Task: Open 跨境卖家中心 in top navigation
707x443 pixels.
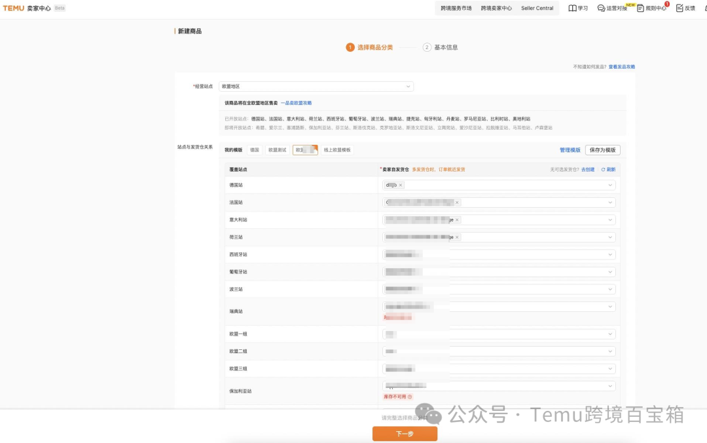Action: [x=496, y=8]
